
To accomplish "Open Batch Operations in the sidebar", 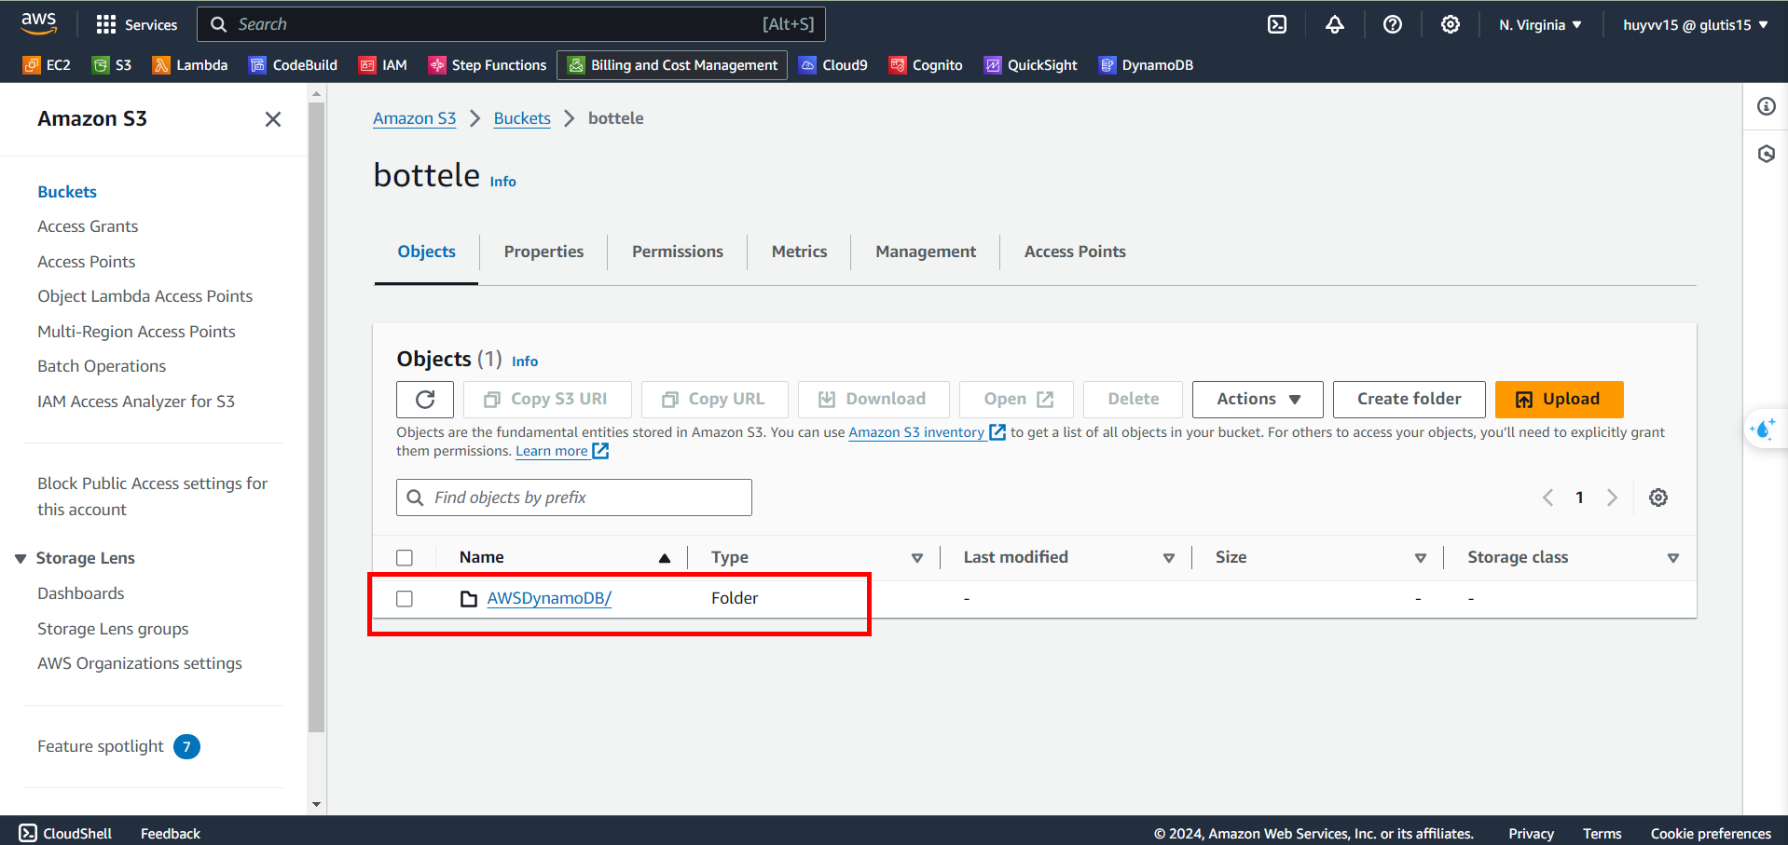I will (x=102, y=366).
